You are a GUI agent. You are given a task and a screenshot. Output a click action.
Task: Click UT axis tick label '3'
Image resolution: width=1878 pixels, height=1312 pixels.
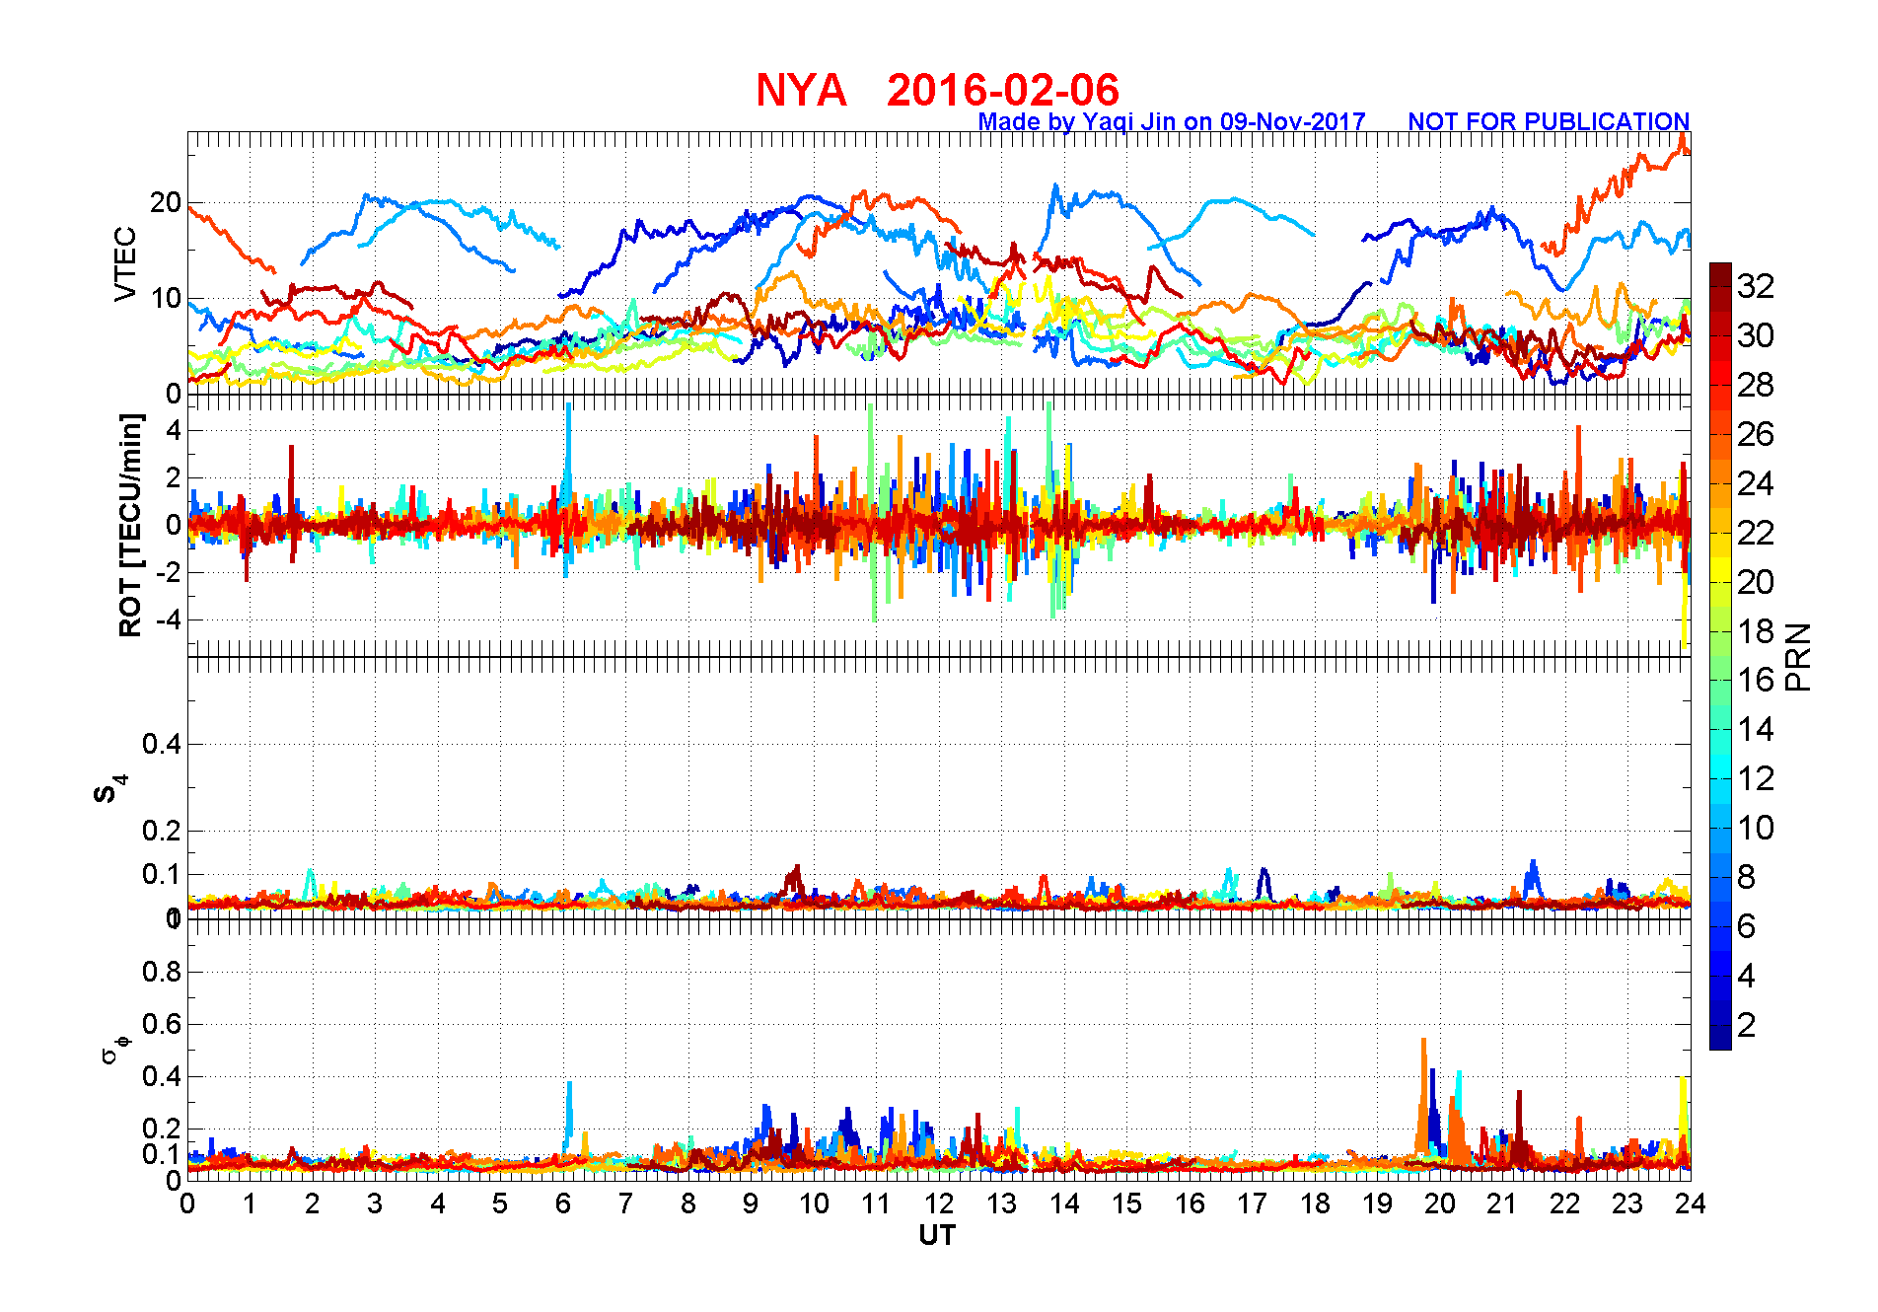375,1203
